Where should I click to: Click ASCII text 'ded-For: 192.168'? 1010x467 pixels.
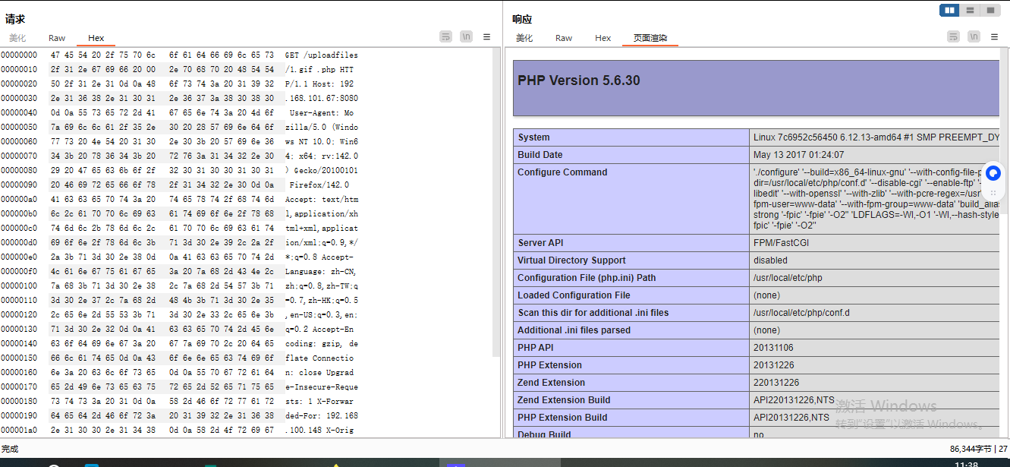pyautogui.click(x=321, y=415)
